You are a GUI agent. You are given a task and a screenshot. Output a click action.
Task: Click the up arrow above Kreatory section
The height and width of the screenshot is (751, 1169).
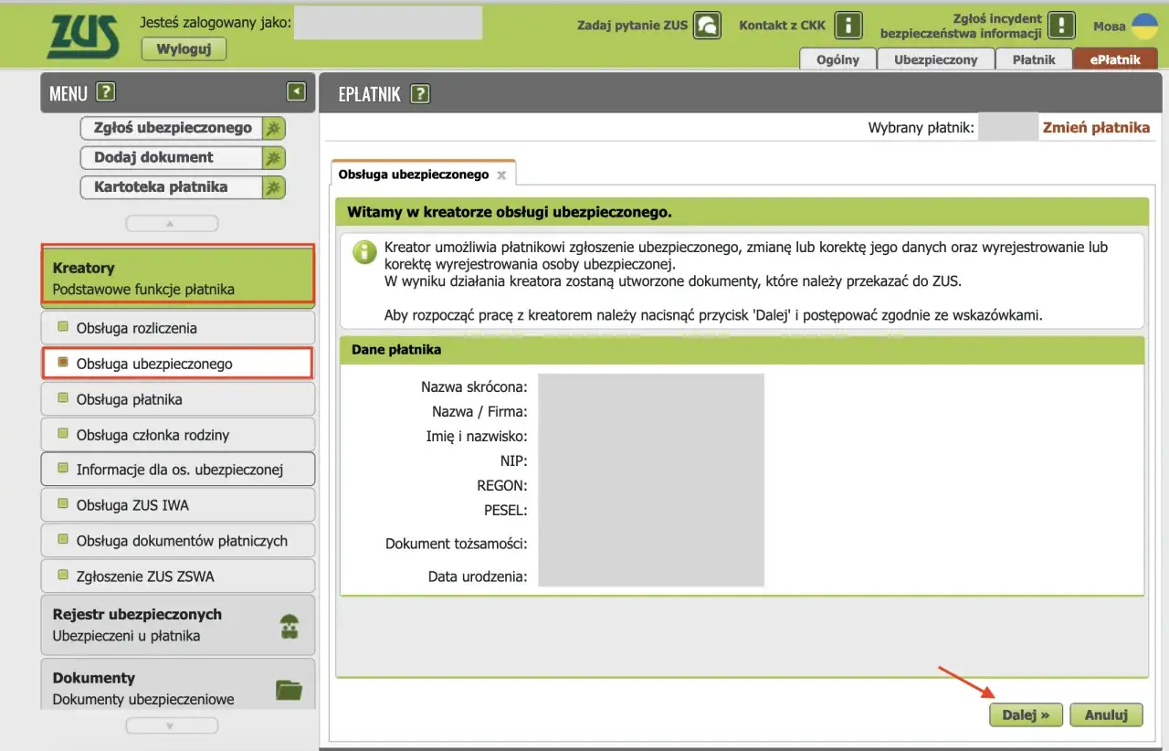point(172,222)
